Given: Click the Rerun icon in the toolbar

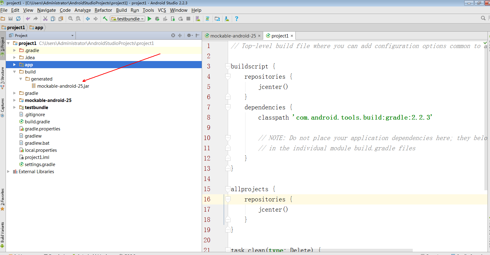Looking at the screenshot, I should [x=181, y=19].
